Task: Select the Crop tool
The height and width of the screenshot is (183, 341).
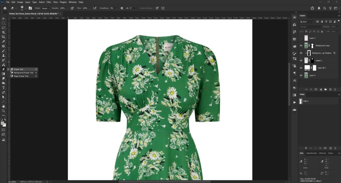Action: [3, 37]
